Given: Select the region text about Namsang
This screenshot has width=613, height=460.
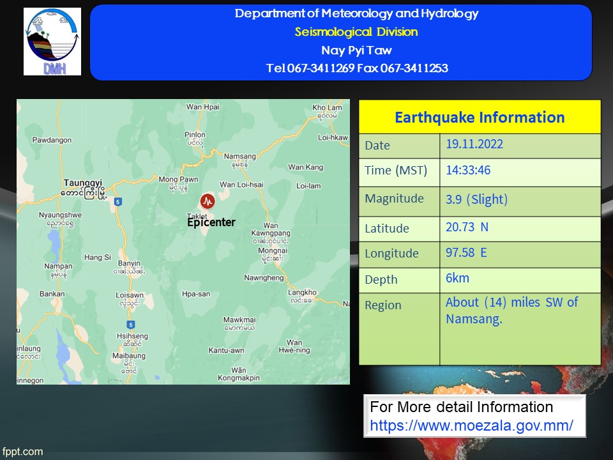Looking at the screenshot, I should 511,310.
